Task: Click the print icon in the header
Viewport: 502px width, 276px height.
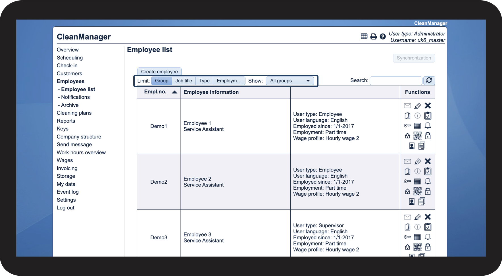Action: point(373,36)
